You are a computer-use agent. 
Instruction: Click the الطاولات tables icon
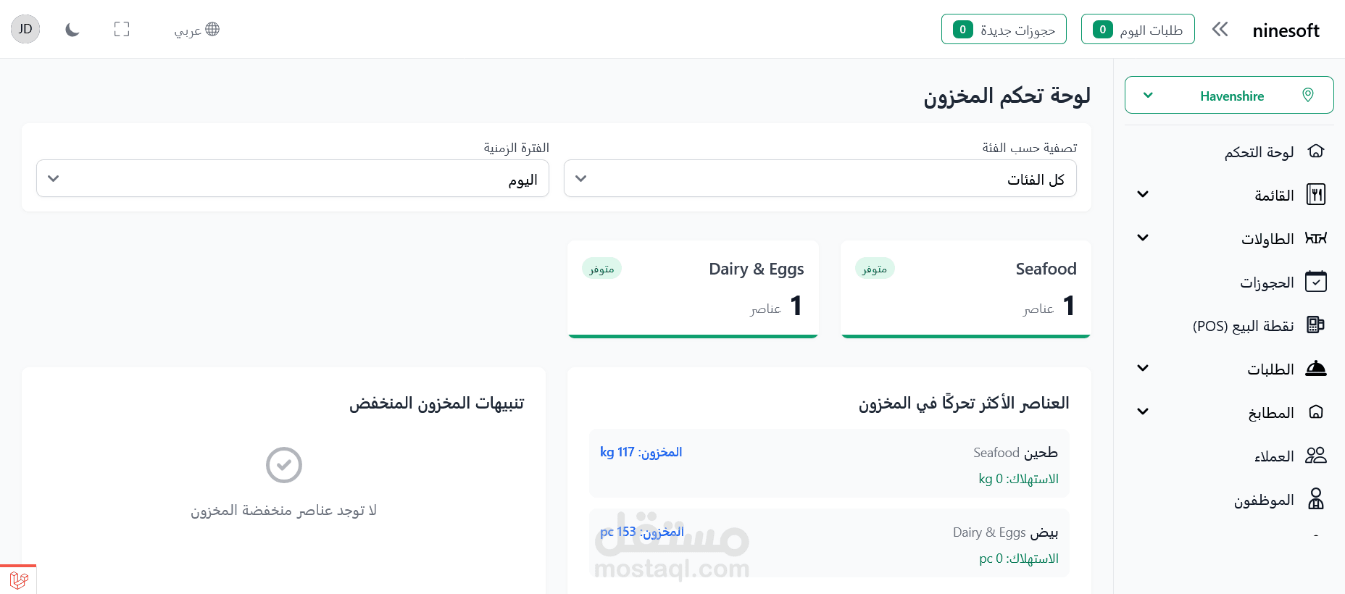1315,238
